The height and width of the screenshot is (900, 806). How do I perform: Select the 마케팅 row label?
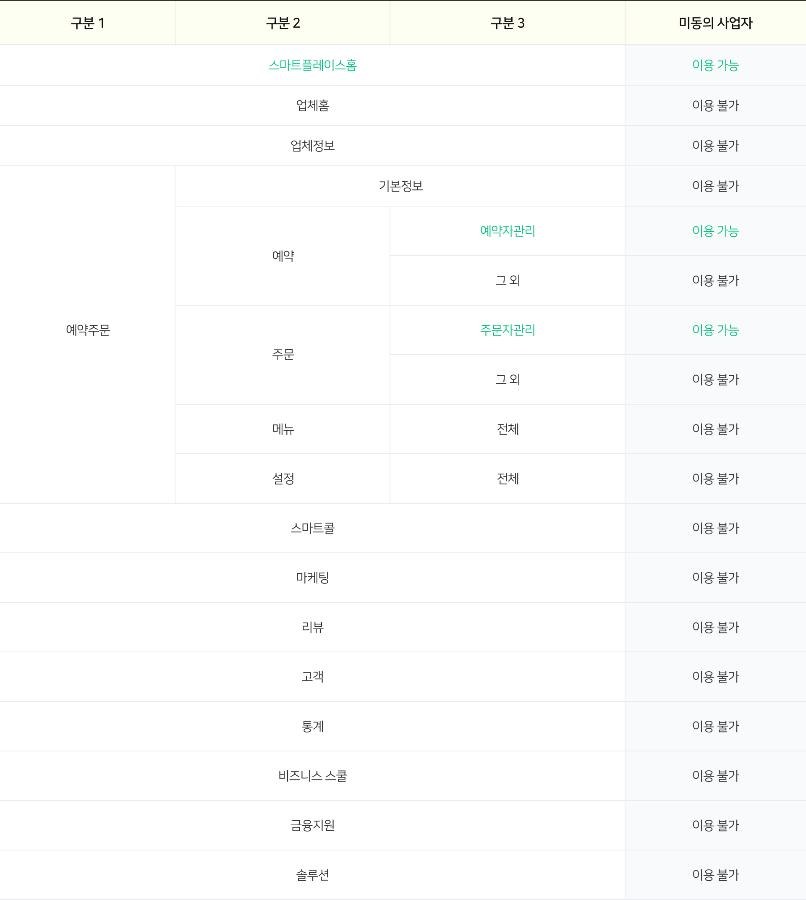(x=313, y=578)
